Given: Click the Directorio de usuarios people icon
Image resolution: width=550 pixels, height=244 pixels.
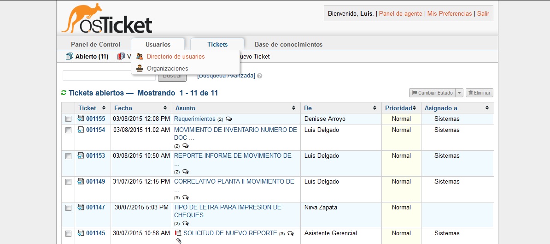Looking at the screenshot, I should point(140,56).
